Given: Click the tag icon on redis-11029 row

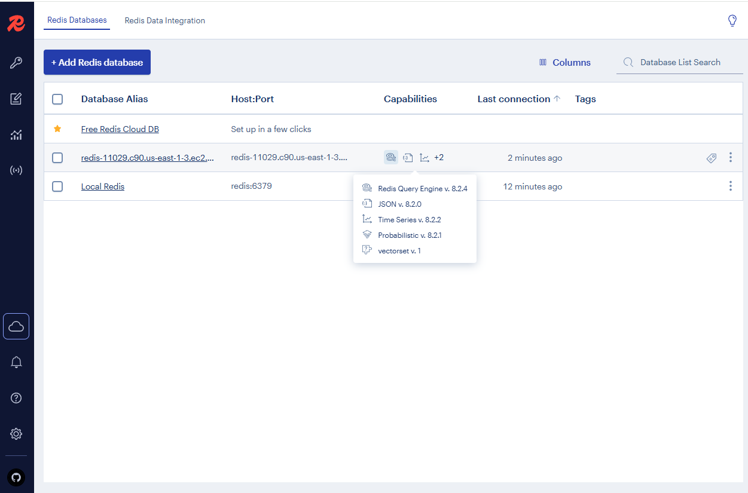Looking at the screenshot, I should [712, 158].
